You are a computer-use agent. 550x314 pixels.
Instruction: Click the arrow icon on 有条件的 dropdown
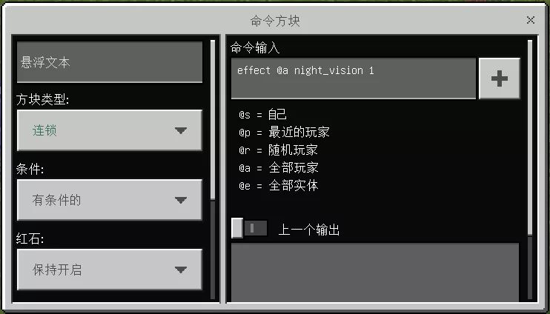click(x=181, y=200)
